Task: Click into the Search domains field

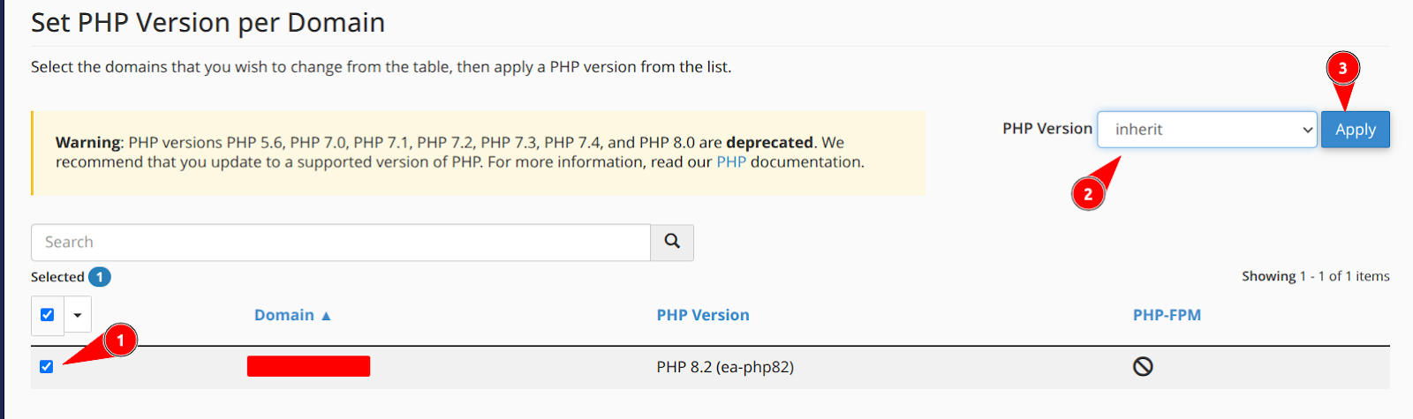Action: click(340, 243)
